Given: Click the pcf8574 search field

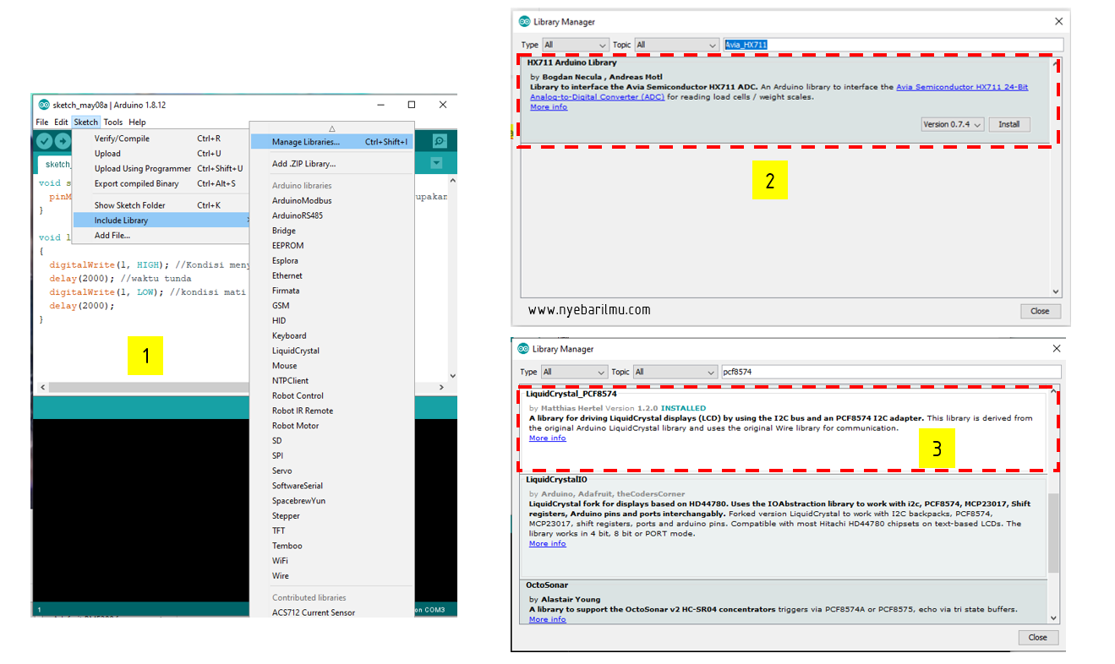Looking at the screenshot, I should 891,372.
